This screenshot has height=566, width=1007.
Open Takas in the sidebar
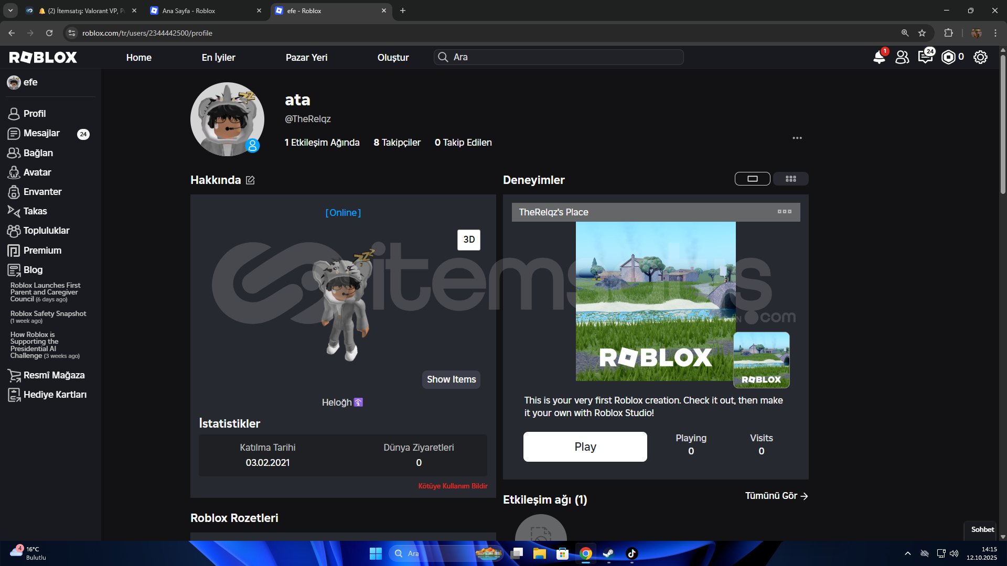(x=35, y=211)
